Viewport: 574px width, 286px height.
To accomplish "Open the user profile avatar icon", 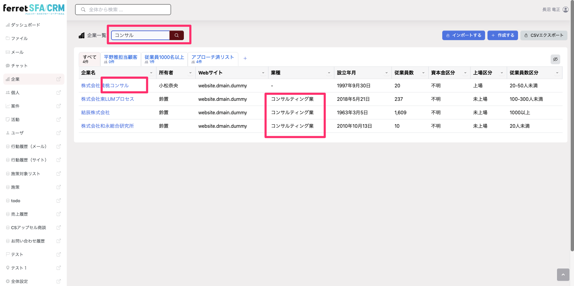I will (x=565, y=10).
